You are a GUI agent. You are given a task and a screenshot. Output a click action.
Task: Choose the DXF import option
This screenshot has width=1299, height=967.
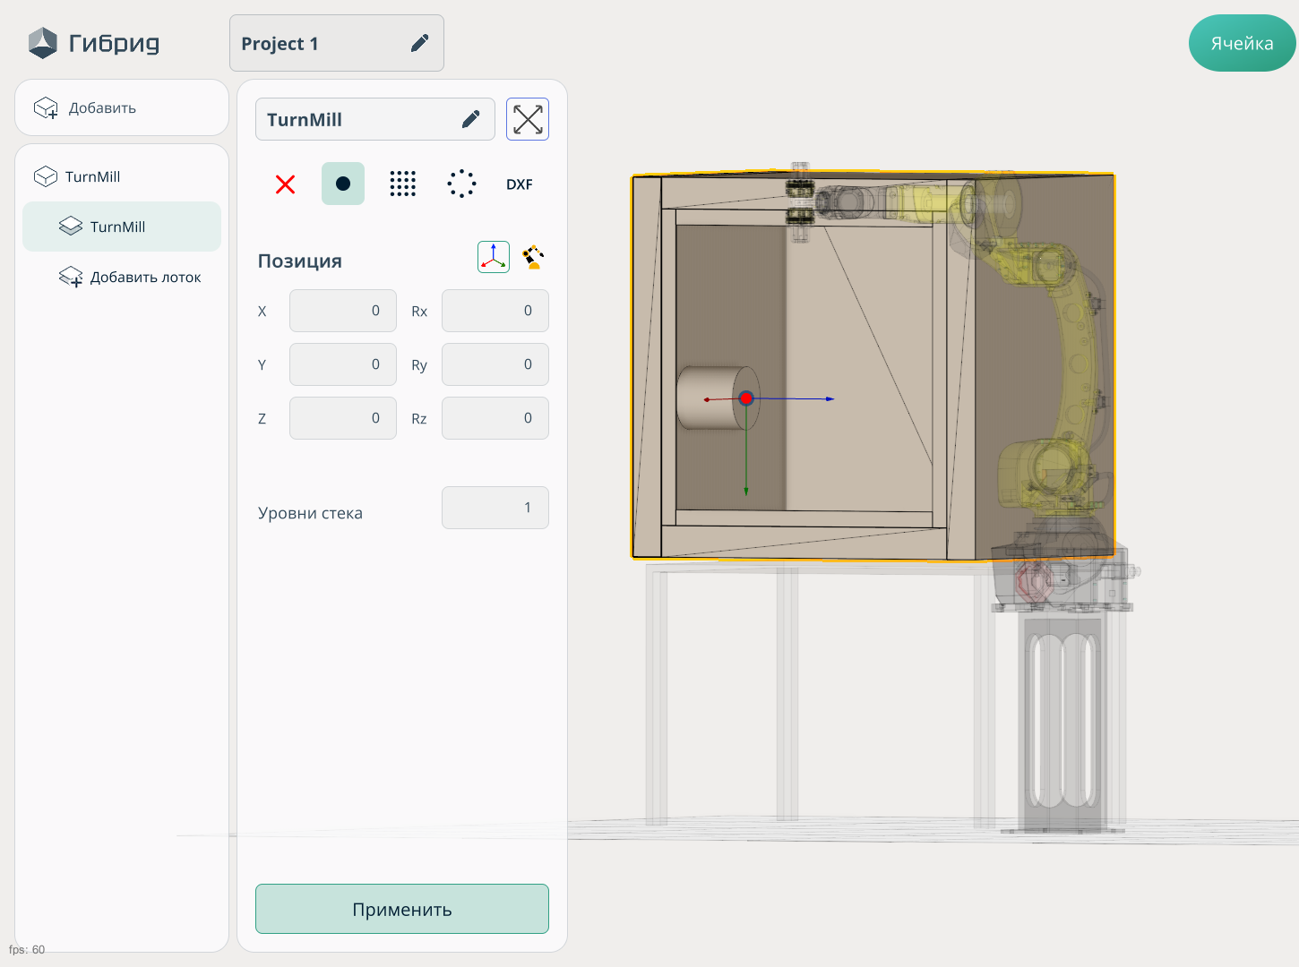tap(519, 184)
